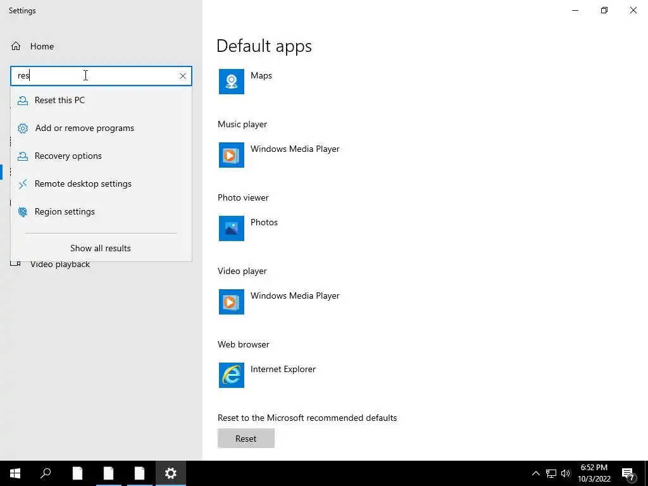Open 'Remote desktop settings' result
The image size is (648, 486).
[x=101, y=184]
